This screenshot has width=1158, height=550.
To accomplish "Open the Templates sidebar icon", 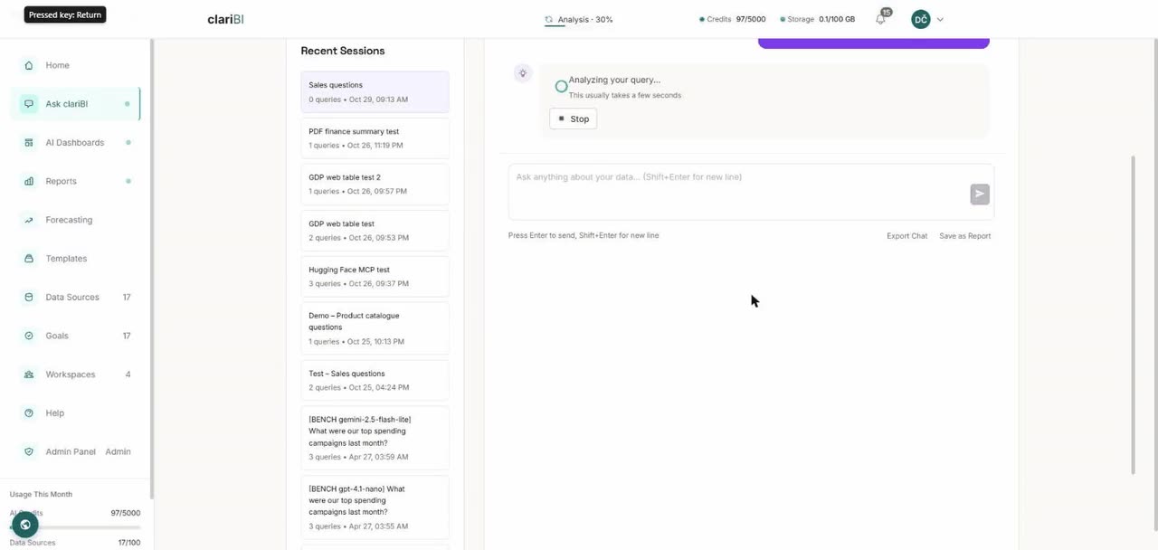I will pos(28,259).
